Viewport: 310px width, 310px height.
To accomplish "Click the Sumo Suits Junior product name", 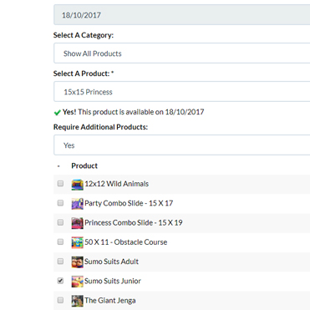I will pos(113,281).
